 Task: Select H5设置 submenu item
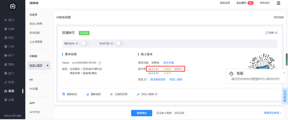(34, 89)
